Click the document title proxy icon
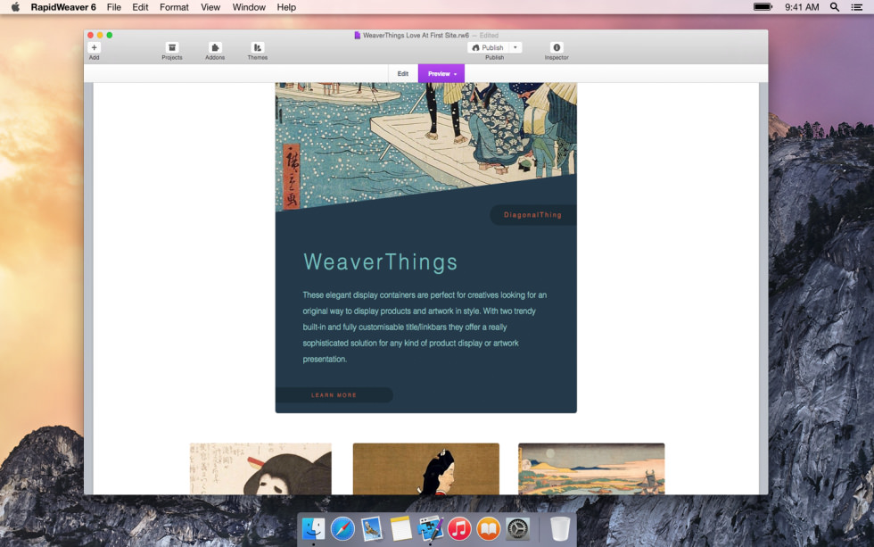 (x=358, y=35)
